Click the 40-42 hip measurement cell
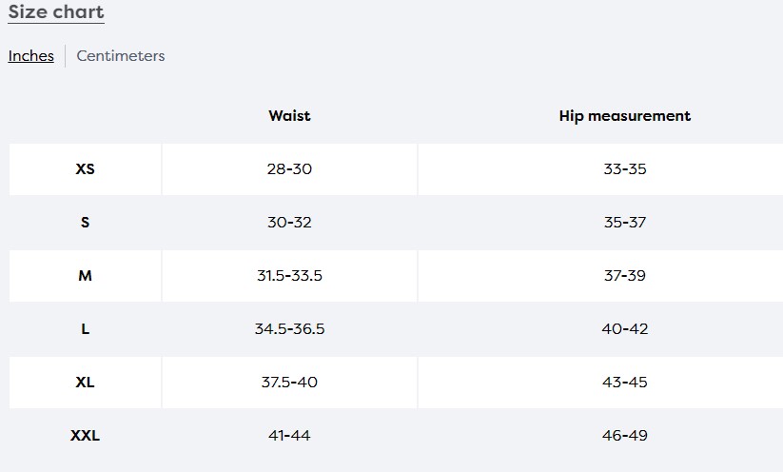 pyautogui.click(x=624, y=329)
